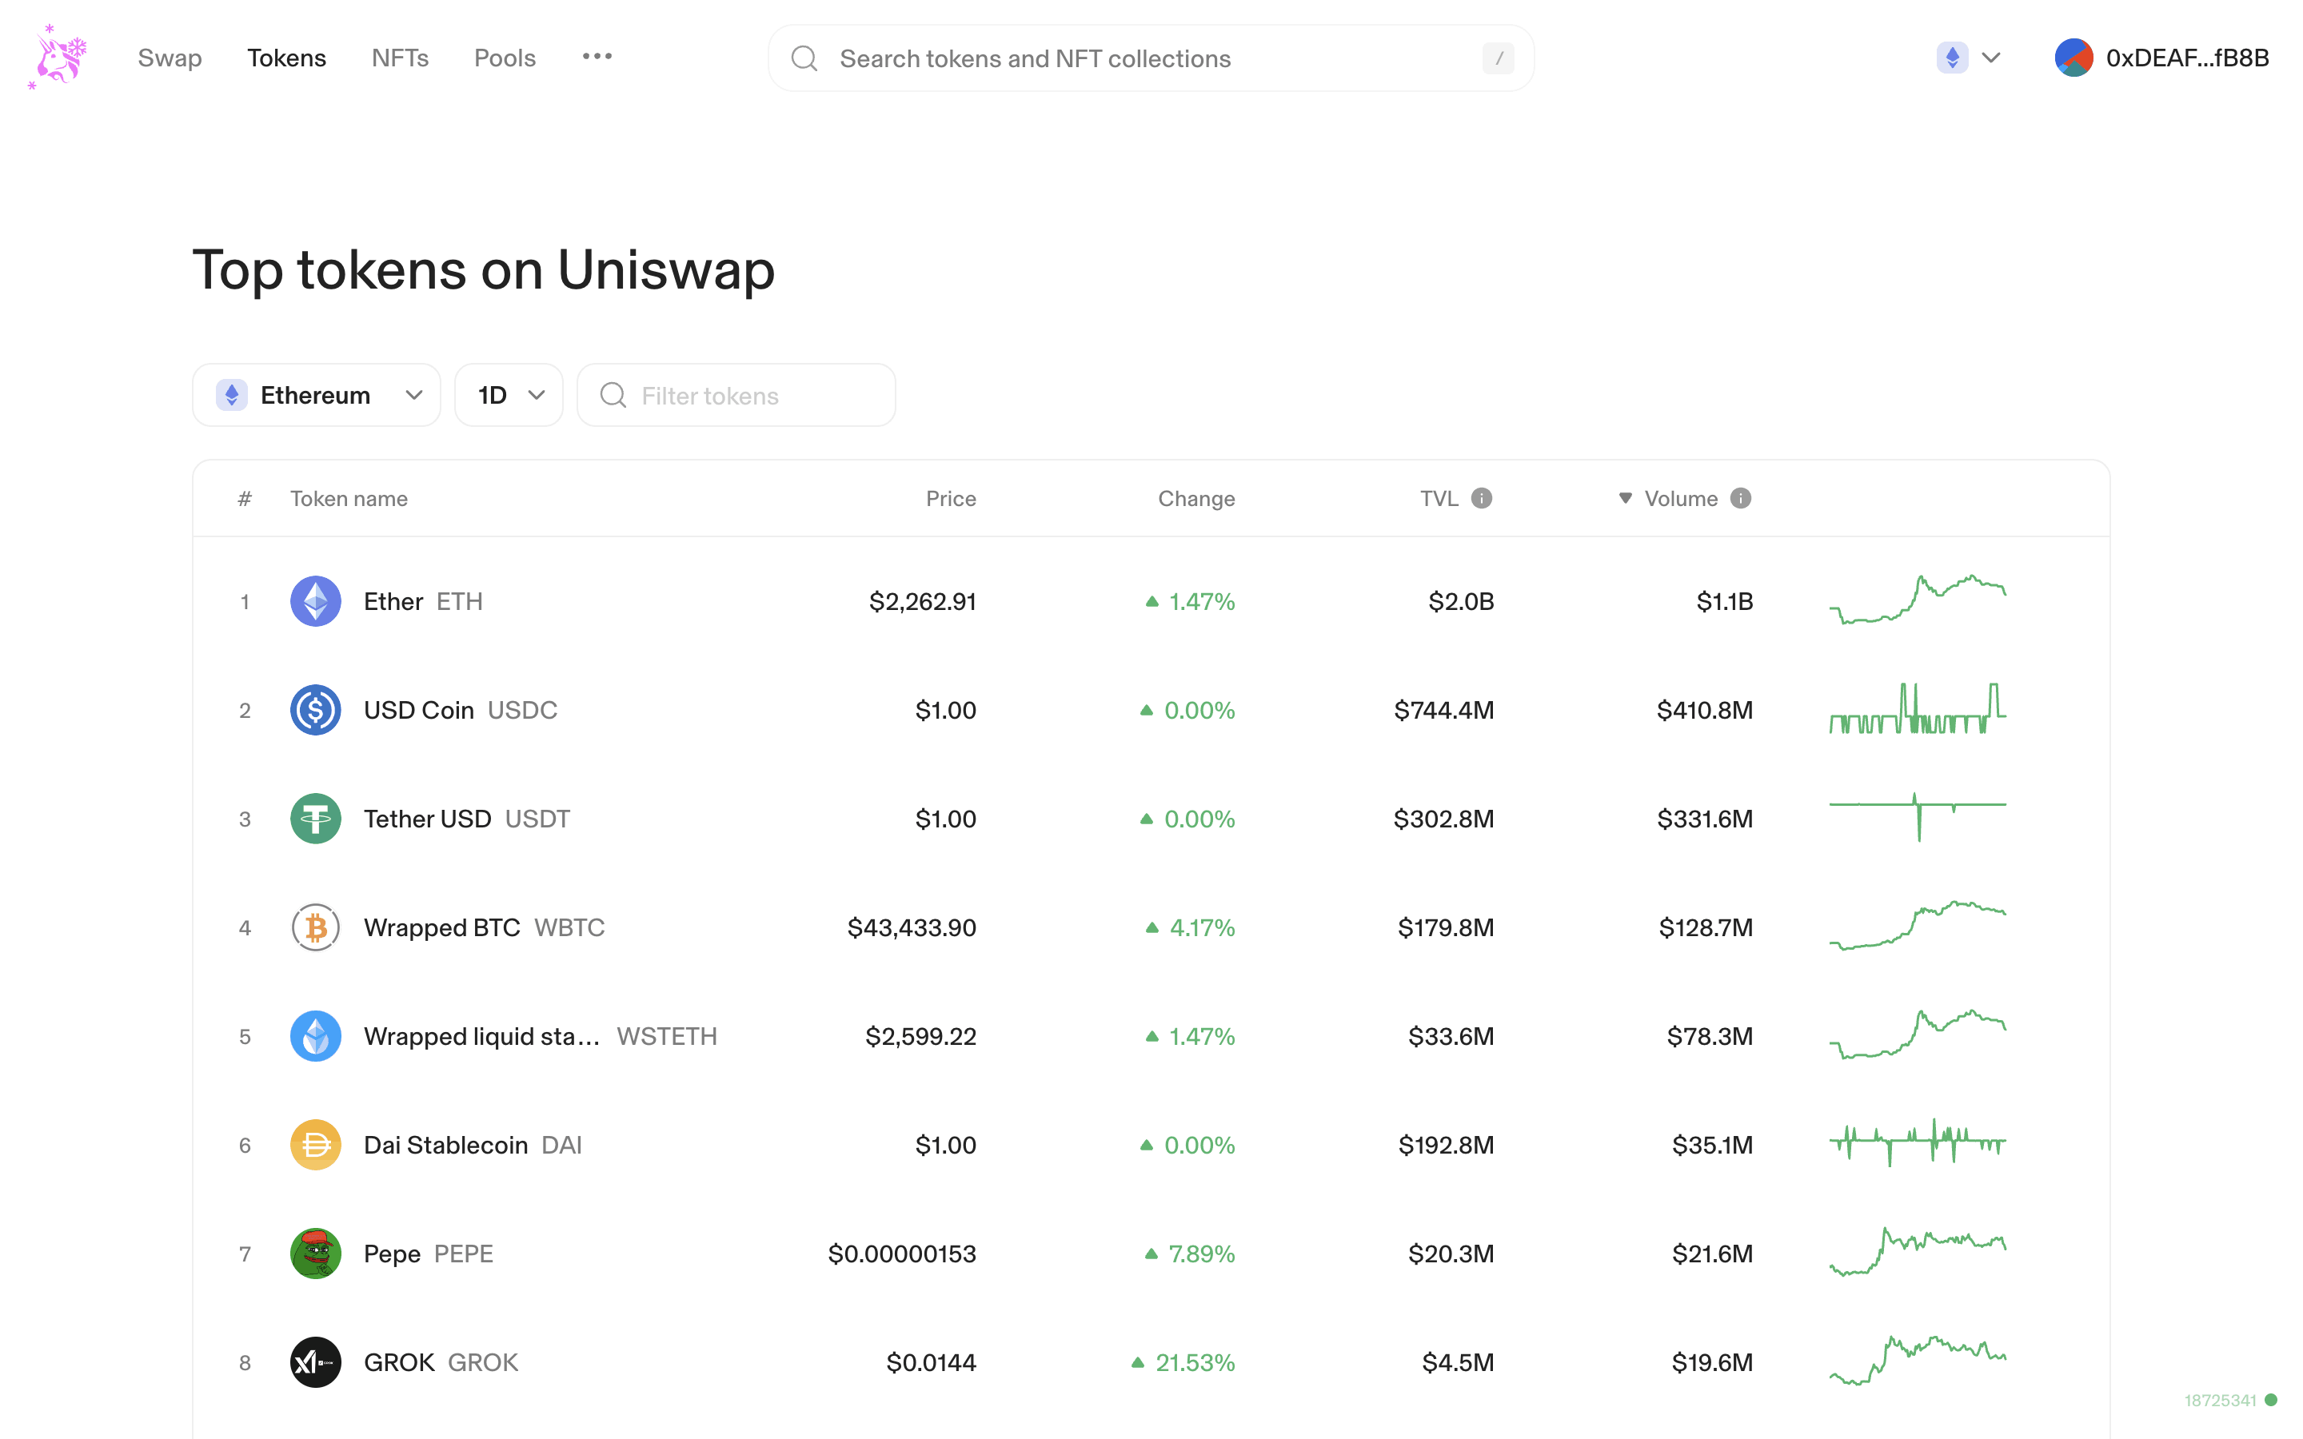This screenshot has height=1439, width=2303.
Task: Click the WBTC price $43,433.90
Action: click(912, 927)
